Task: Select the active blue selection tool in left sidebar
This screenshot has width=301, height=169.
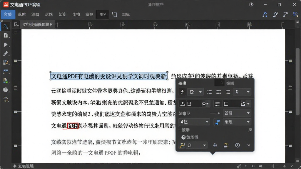Action: (6, 26)
